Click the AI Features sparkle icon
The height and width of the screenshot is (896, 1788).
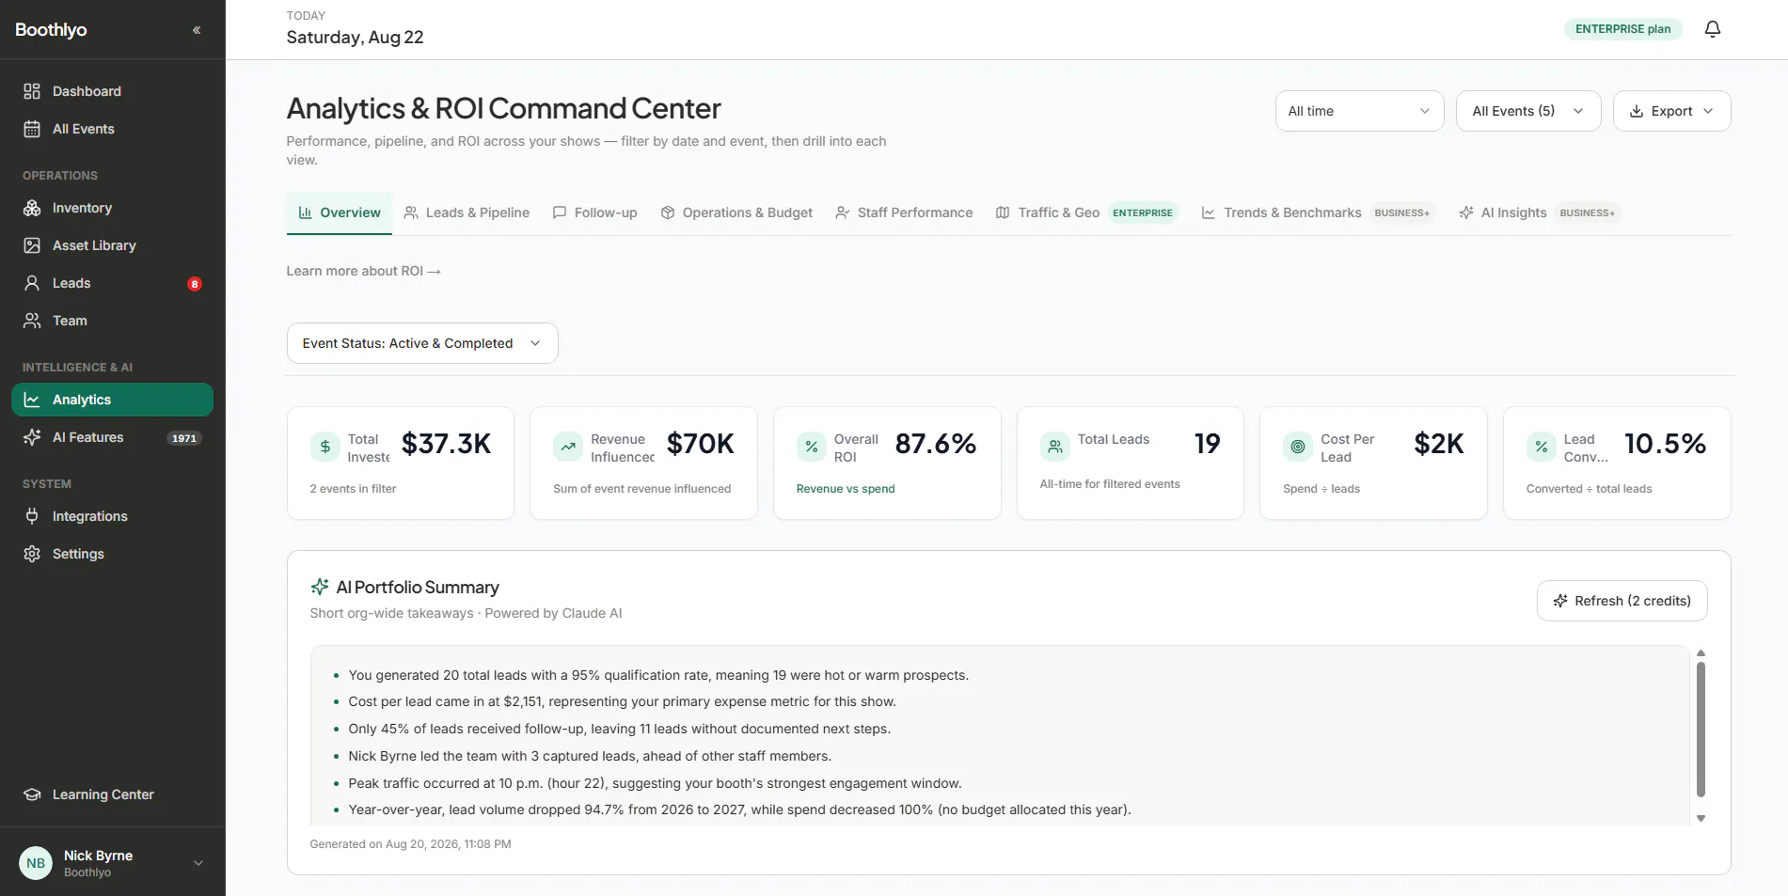[x=32, y=437]
